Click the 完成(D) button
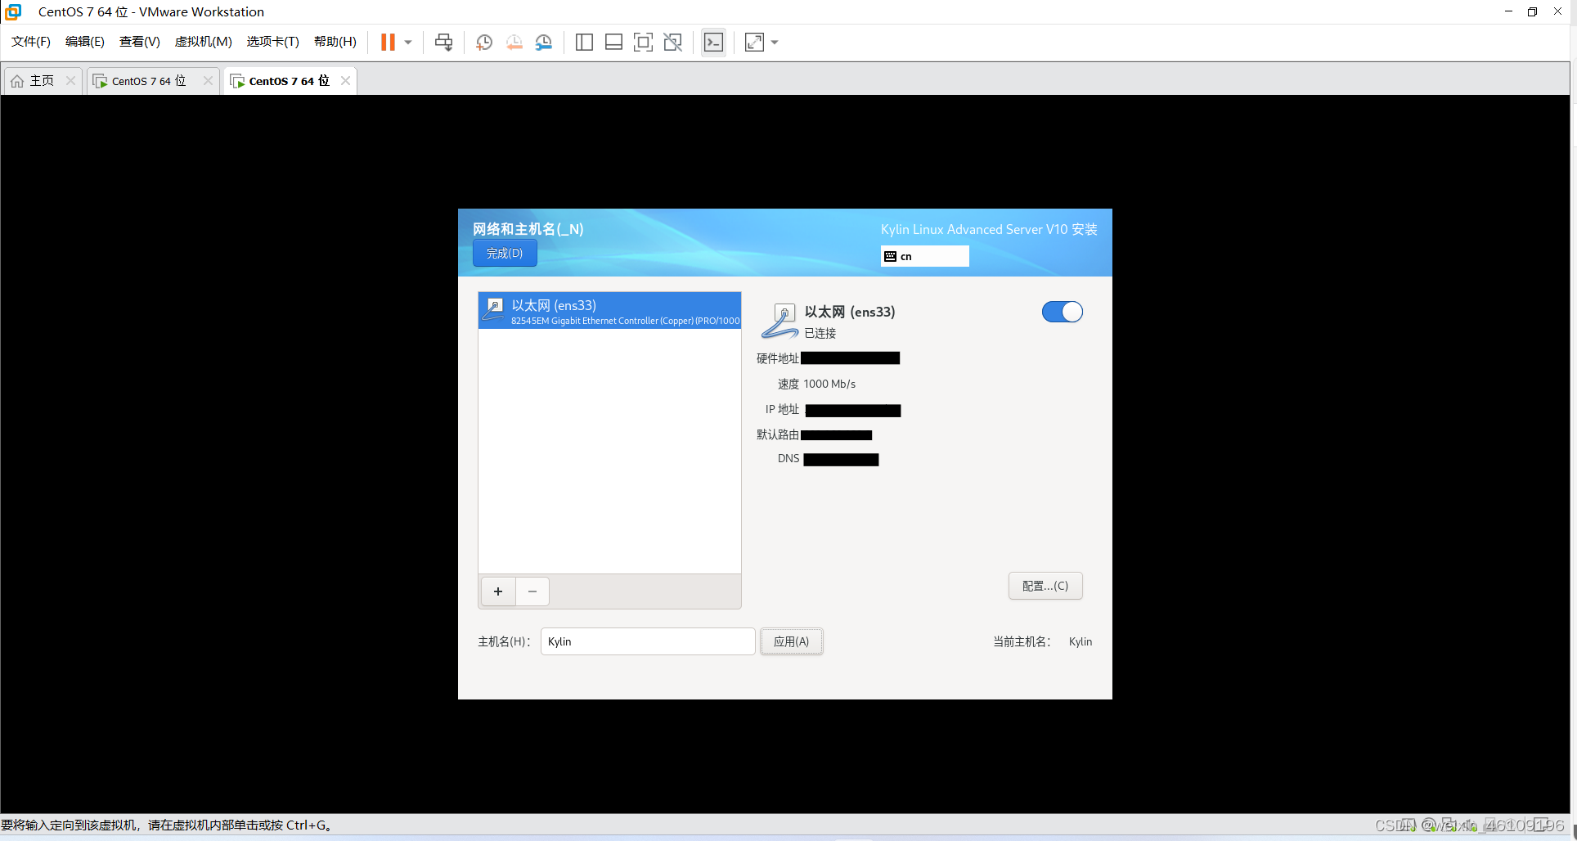Screen dimensions: 1577x841 tap(505, 254)
